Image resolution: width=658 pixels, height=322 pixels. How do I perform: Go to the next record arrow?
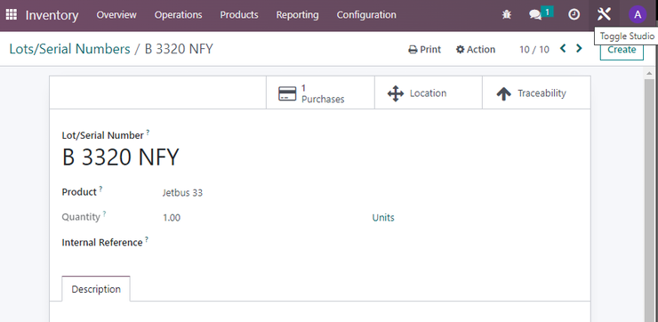click(x=579, y=49)
